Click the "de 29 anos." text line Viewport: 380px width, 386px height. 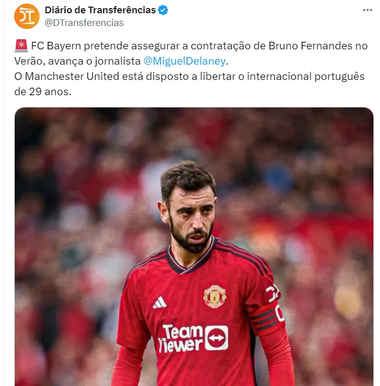pyautogui.click(x=43, y=92)
